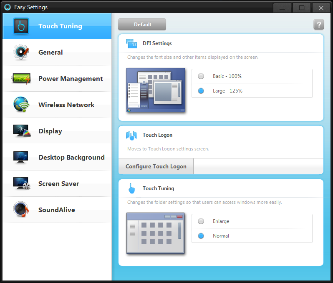The height and width of the screenshot is (283, 333).
Task: Switch to the Wireless Network tab
Action: 66,105
